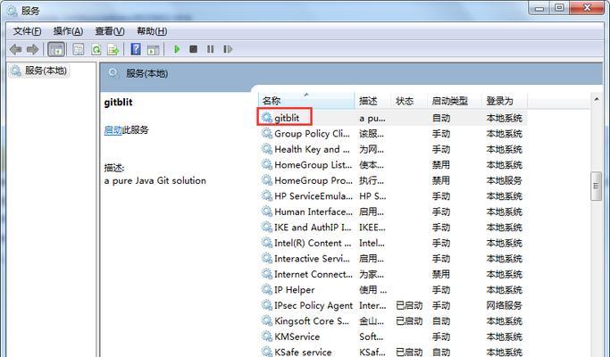610x357 pixels.
Task: Select the Kingsoft Core S... service
Action: point(393,321)
